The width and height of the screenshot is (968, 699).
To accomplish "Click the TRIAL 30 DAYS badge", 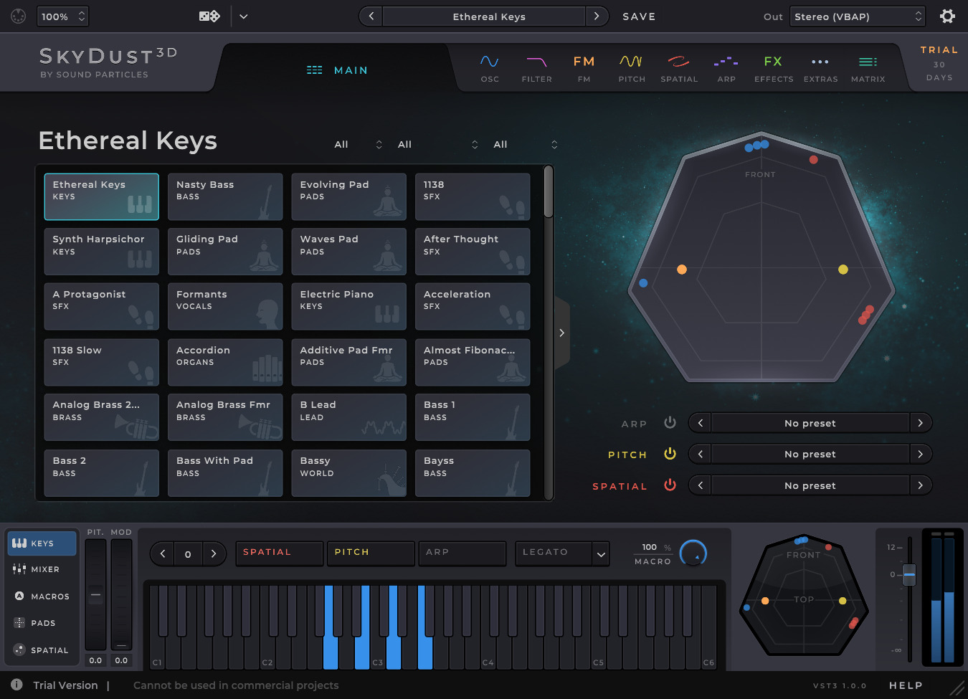I will click(939, 63).
